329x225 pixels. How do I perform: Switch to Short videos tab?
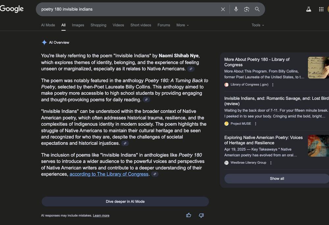tap(141, 25)
